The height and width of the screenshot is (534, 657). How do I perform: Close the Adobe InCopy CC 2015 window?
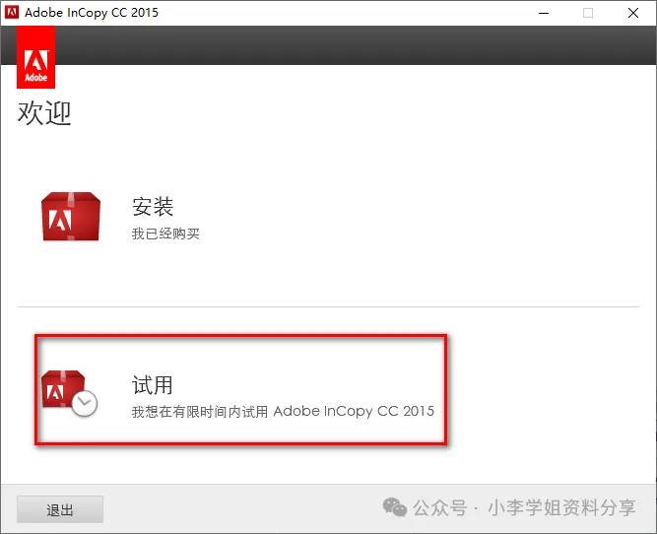(x=633, y=13)
